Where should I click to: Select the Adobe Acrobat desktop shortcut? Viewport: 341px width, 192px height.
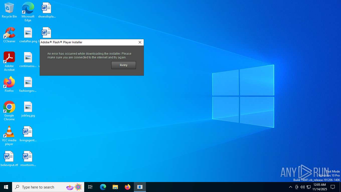[x=9, y=61]
